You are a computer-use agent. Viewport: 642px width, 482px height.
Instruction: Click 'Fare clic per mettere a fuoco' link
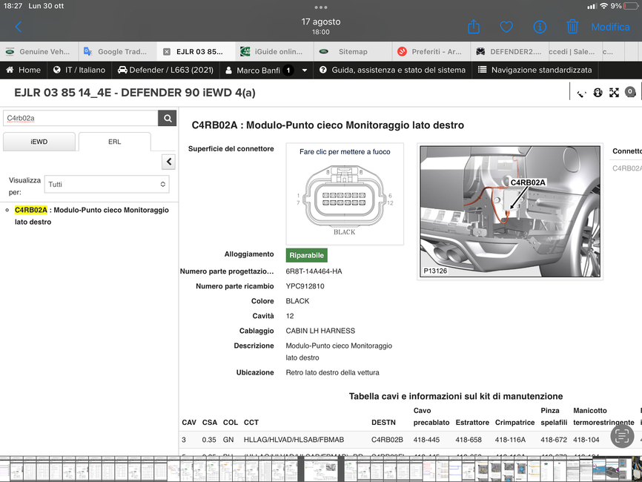pos(345,151)
